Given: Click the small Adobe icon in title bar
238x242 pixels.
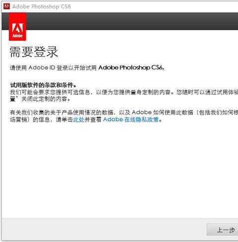Looking at the screenshot, I should pos(6,6).
